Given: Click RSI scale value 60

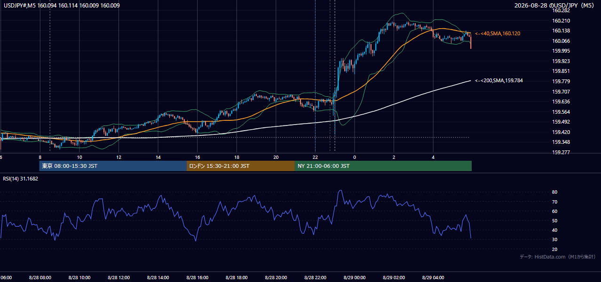Looking at the screenshot, I should coord(555,211).
